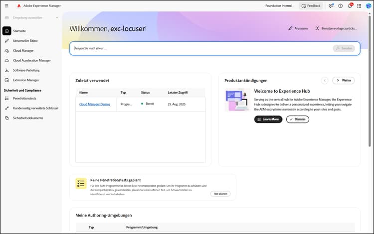The image size is (374, 234).
Task: Click the Benutzervorlage zurücksetzen button
Action: click(x=336, y=28)
